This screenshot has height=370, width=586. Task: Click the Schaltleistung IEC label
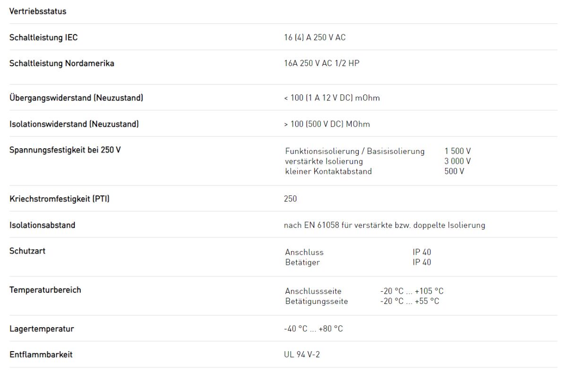click(43, 38)
